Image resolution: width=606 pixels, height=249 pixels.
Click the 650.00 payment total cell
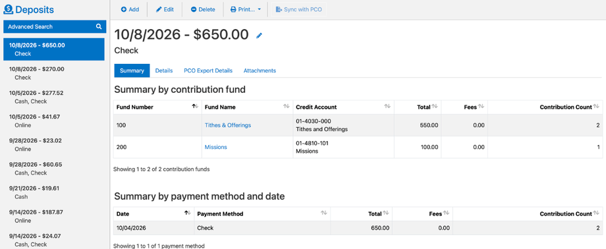tap(362, 228)
